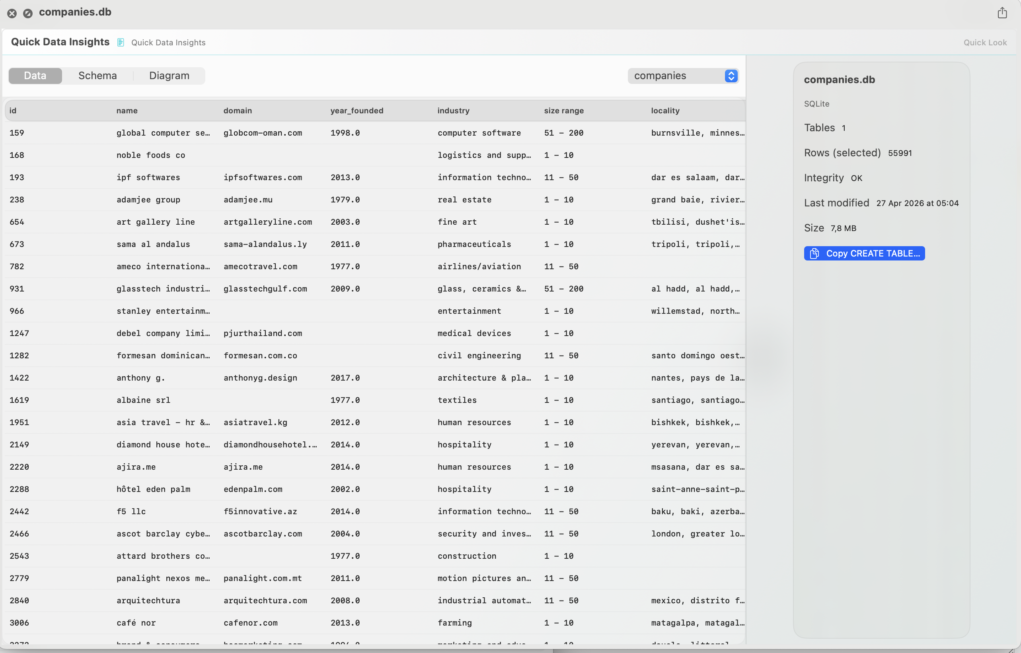Click the year_founded column header
Image resolution: width=1021 pixels, height=653 pixels.
[357, 111]
